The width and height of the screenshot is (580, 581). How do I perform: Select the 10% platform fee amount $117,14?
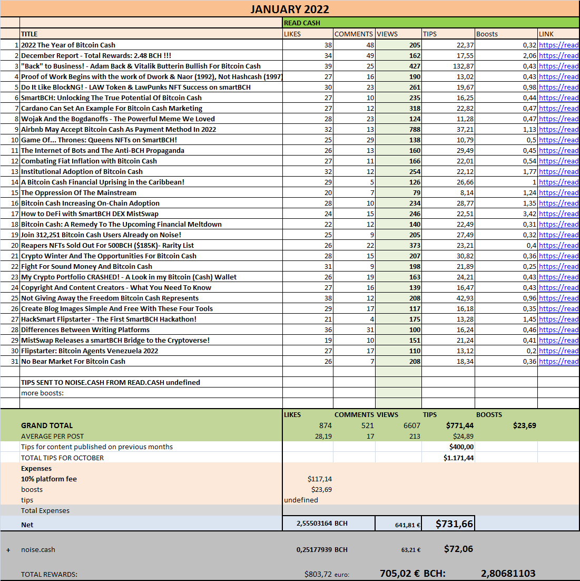click(x=308, y=479)
